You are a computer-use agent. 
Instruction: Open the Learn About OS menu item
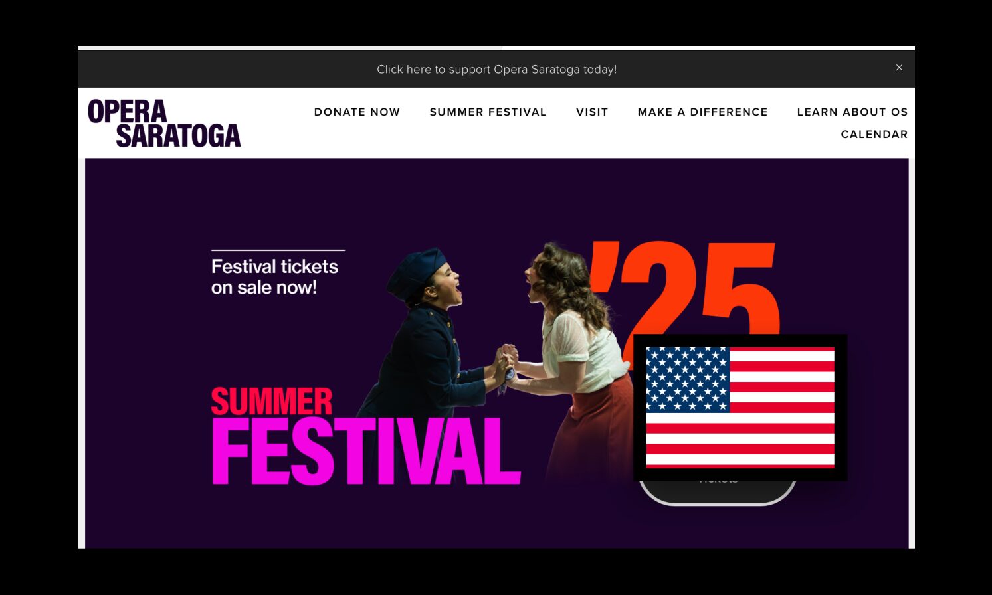tap(852, 112)
